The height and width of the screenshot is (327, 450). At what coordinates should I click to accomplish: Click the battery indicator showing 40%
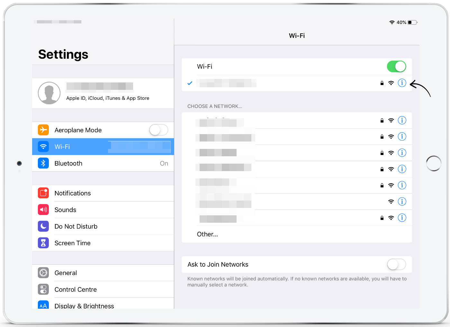411,22
